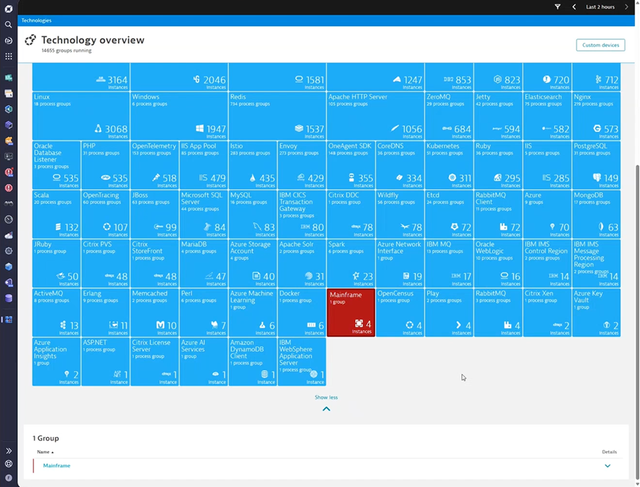Image resolution: width=640 pixels, height=487 pixels.
Task: Select the Kubernetes technology tile
Action: pos(448,165)
